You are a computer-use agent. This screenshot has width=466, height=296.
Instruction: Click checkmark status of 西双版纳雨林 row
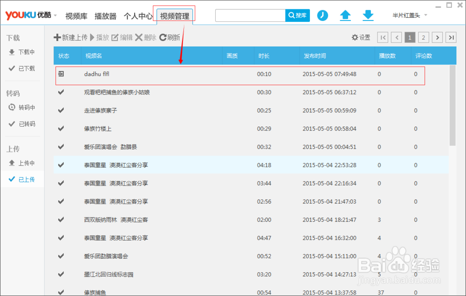pyautogui.click(x=61, y=220)
